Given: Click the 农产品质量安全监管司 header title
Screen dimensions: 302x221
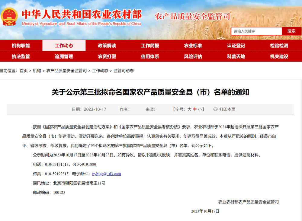Looking at the screenshot, I should 193,17.
